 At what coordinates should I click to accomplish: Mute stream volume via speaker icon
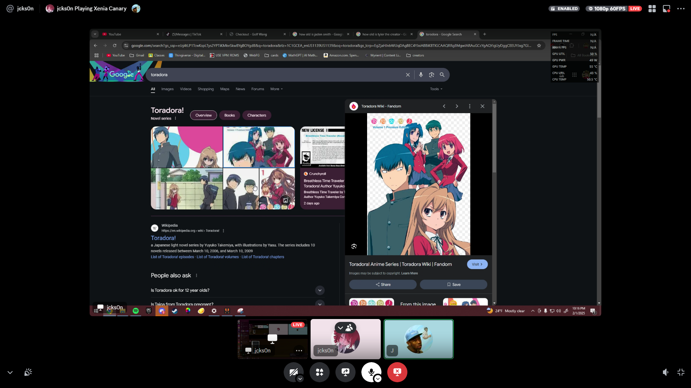[x=665, y=372]
